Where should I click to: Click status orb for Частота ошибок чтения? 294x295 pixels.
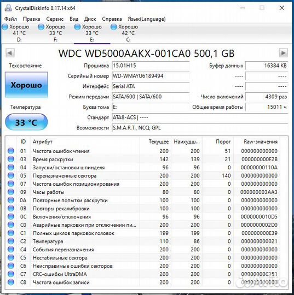pos(11,151)
